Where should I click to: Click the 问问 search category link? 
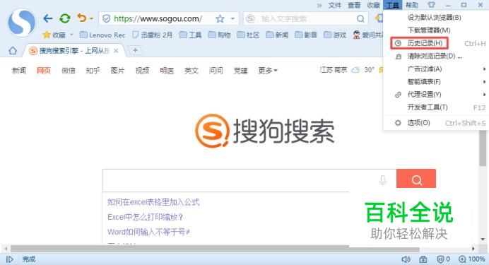(216, 71)
